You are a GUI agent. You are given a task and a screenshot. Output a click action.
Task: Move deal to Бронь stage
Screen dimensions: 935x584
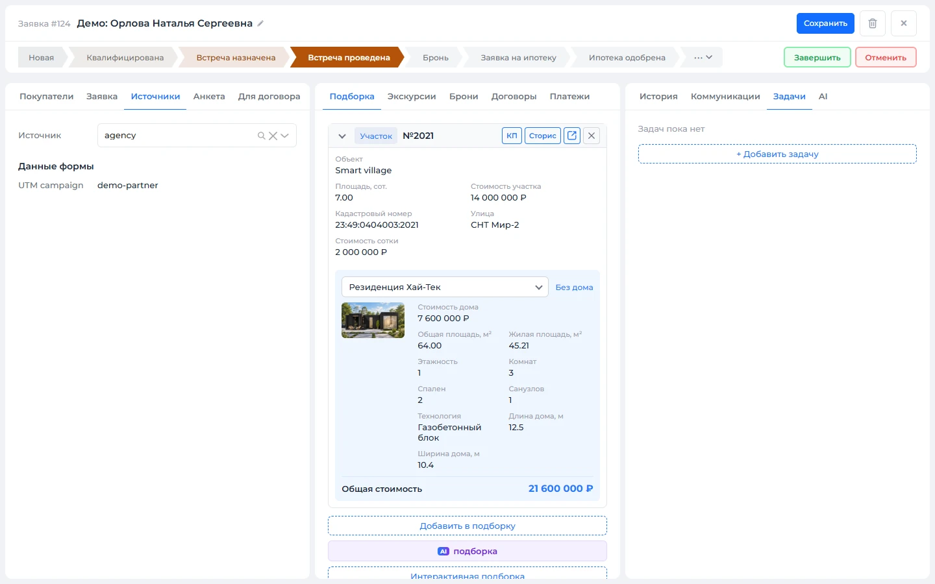tap(436, 57)
